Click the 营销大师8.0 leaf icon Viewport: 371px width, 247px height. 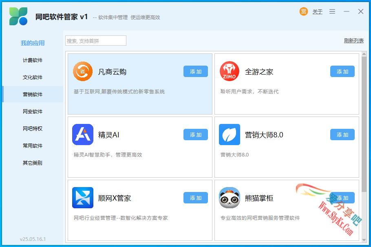coord(229,135)
